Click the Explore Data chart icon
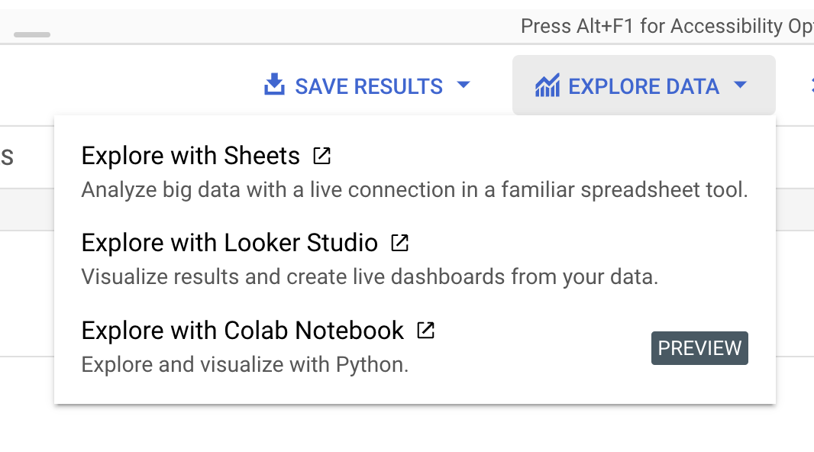814x452 pixels. [x=548, y=86]
